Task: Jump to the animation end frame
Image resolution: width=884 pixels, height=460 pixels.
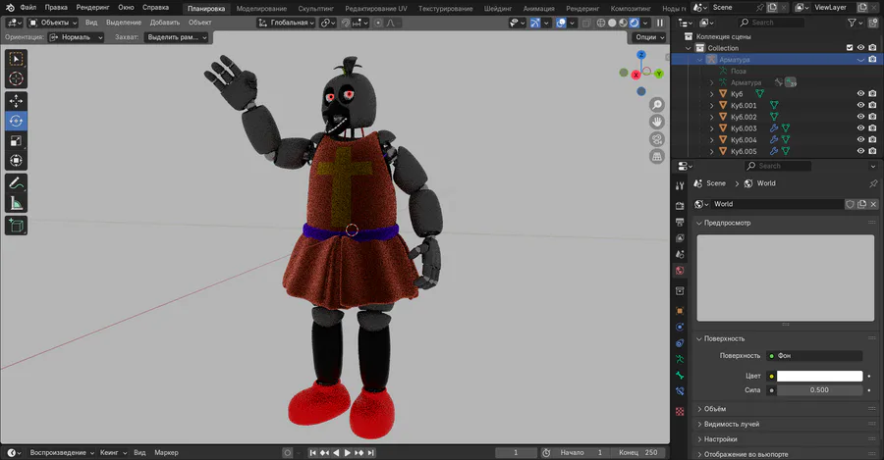Action: coord(370,453)
